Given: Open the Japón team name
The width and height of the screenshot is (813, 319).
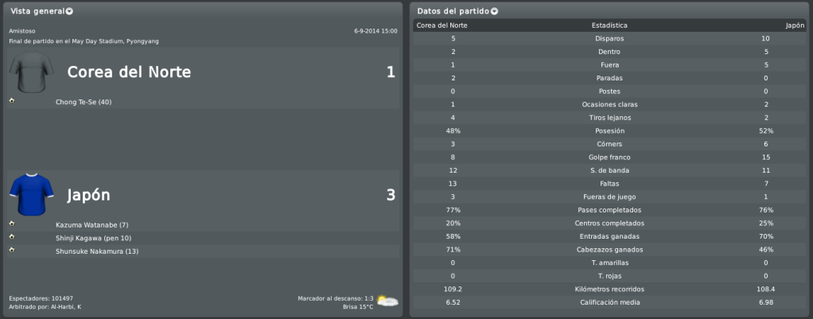Looking at the screenshot, I should pos(88,196).
